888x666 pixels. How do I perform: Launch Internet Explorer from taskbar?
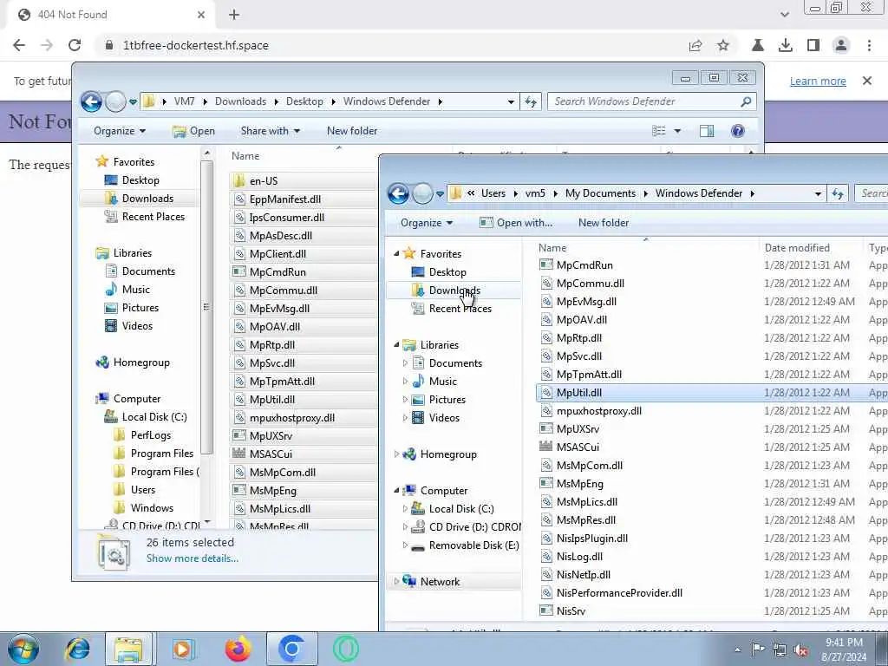click(x=77, y=649)
